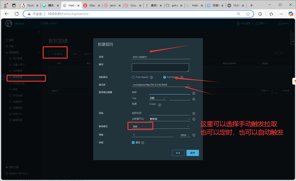The height and width of the screenshot is (181, 296).
Task: Toggle the 覆盖 override checkbox
Action: [133, 143]
